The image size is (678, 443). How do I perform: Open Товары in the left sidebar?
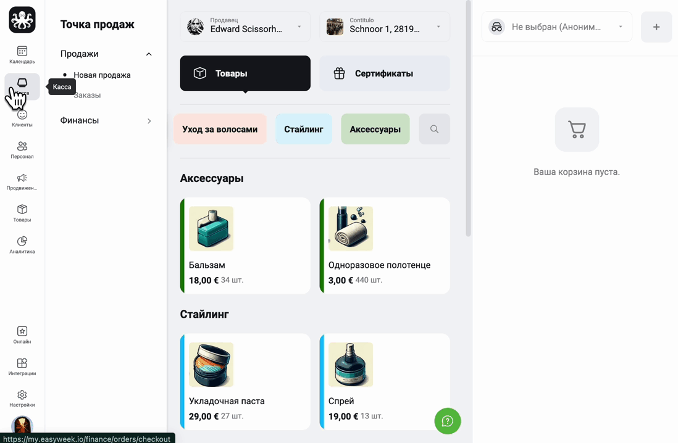22,213
